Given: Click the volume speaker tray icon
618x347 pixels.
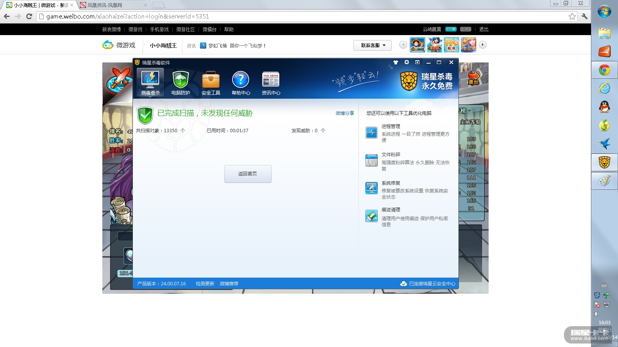Looking at the screenshot, I should pyautogui.click(x=597, y=314).
